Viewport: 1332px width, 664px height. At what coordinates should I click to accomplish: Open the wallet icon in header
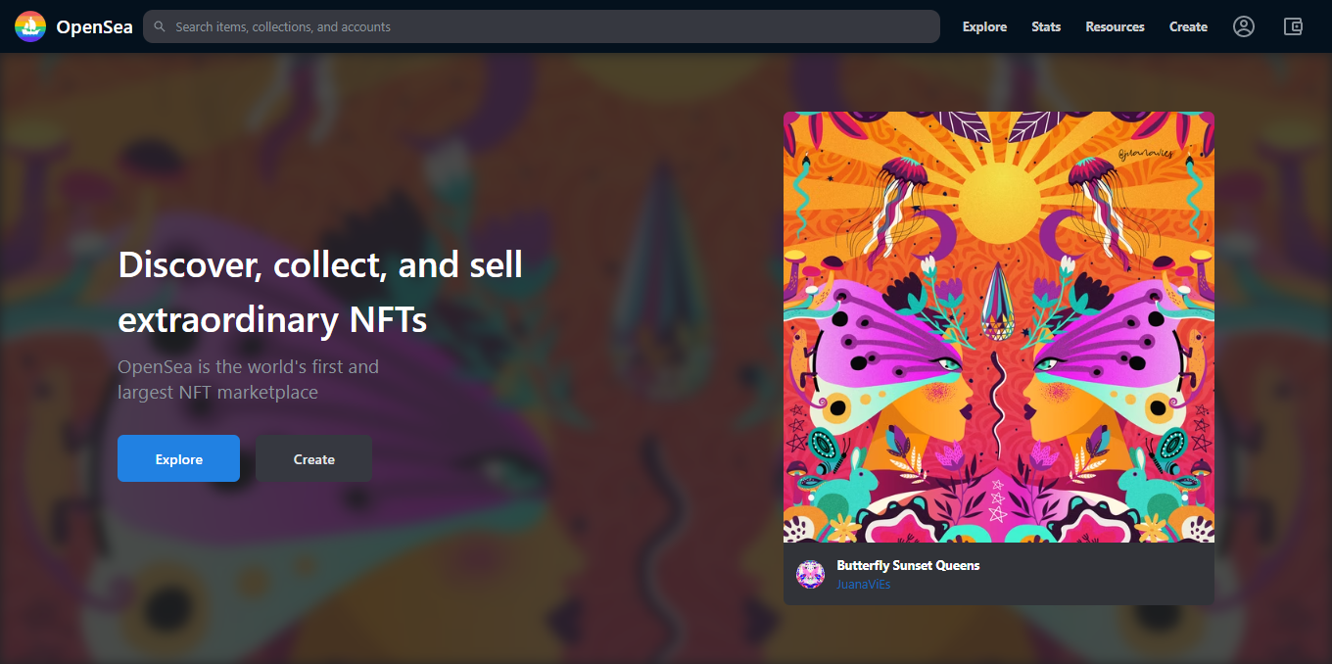[x=1293, y=26]
